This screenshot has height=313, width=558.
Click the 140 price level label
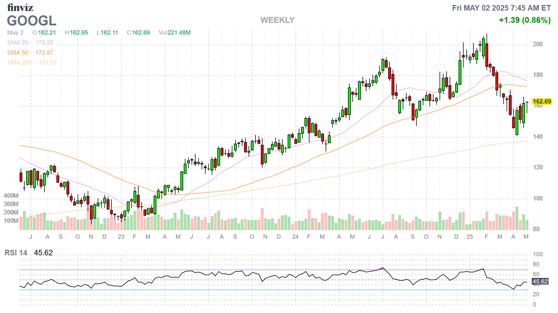[x=538, y=136]
